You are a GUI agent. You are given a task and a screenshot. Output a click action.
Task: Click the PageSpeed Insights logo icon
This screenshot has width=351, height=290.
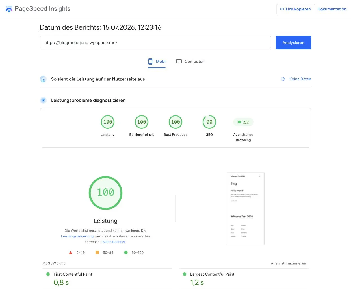(x=9, y=9)
